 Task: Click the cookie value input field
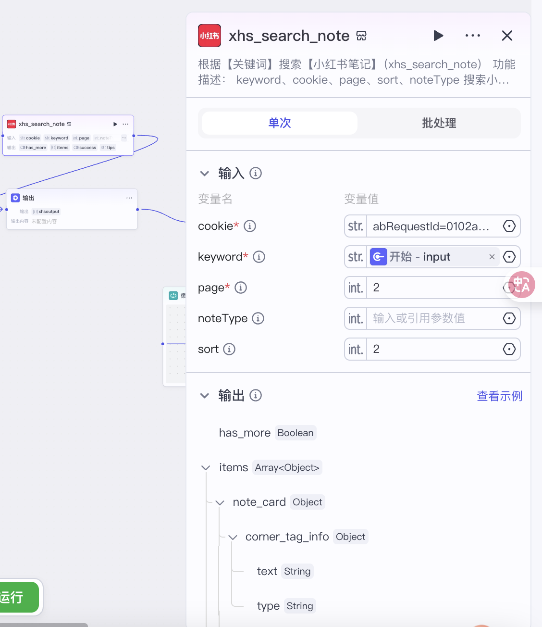pyautogui.click(x=432, y=226)
